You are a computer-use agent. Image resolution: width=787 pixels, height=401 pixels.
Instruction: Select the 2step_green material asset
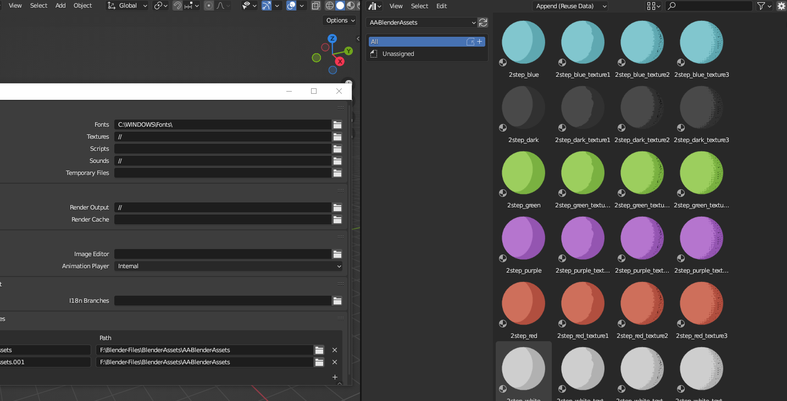pos(524,178)
